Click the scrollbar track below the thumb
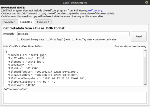 (x=145, y=71)
